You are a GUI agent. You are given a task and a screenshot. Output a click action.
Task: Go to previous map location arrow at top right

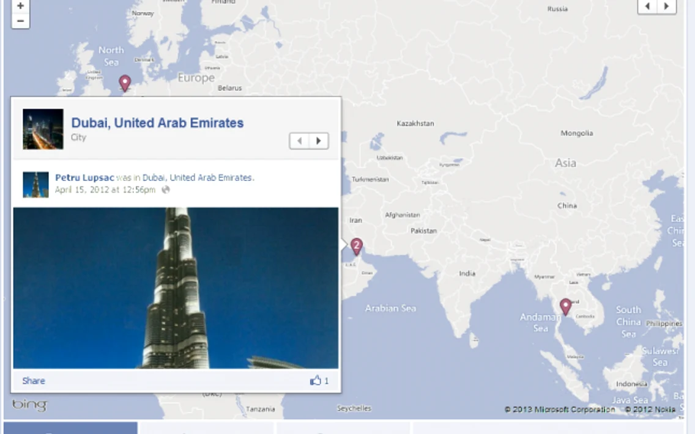tap(647, 6)
